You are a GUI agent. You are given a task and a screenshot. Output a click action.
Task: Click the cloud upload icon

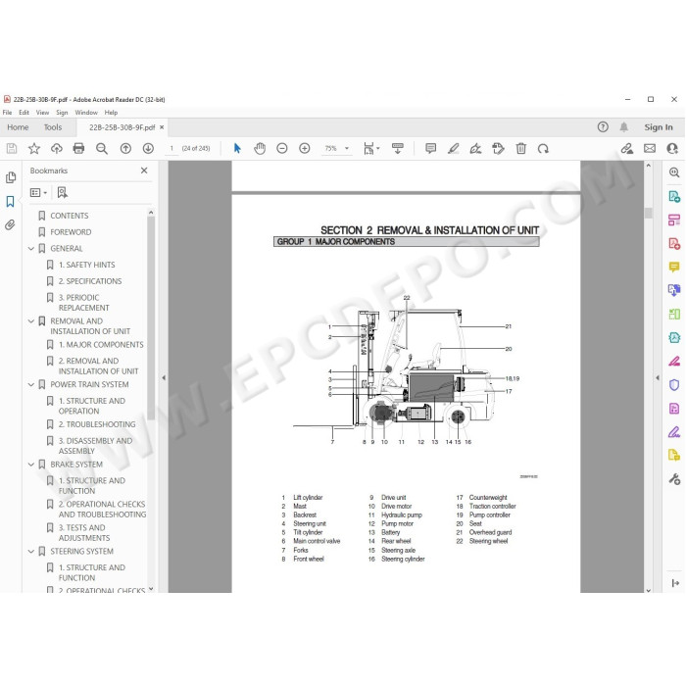coord(57,149)
